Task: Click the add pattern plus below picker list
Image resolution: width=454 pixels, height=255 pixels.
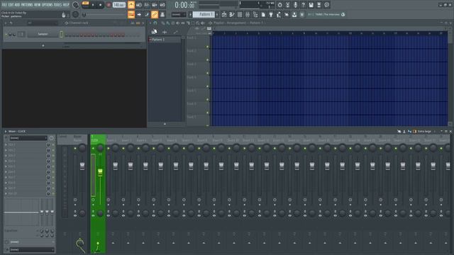Action: click(165, 124)
